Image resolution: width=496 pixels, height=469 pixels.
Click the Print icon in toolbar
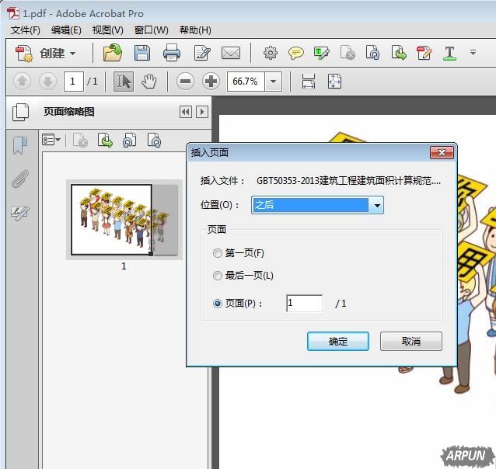[171, 53]
